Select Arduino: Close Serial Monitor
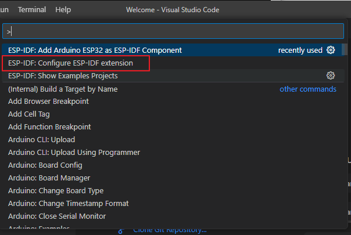The width and height of the screenshot is (351, 235). (172, 216)
